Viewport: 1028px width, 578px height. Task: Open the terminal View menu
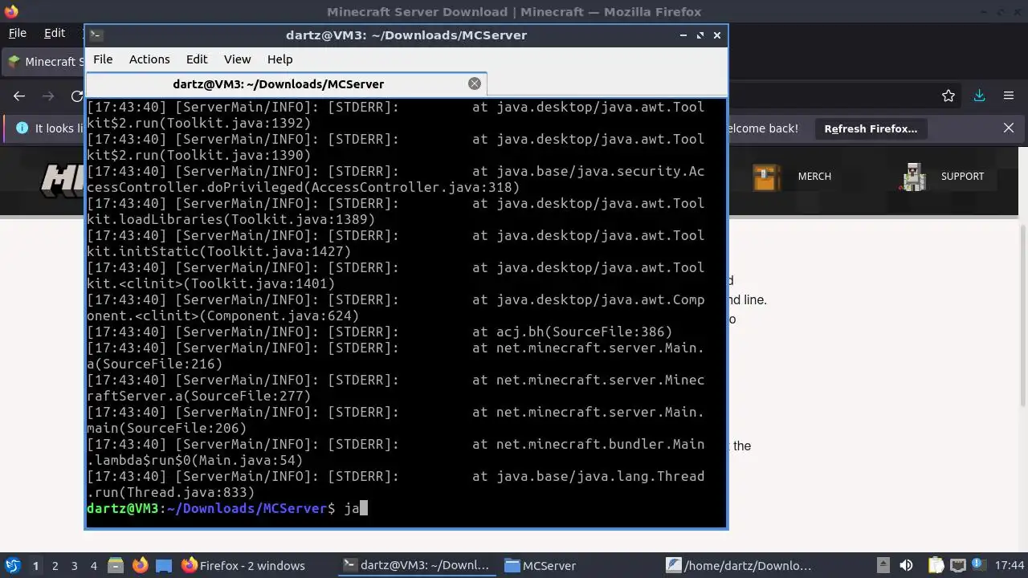tap(237, 59)
